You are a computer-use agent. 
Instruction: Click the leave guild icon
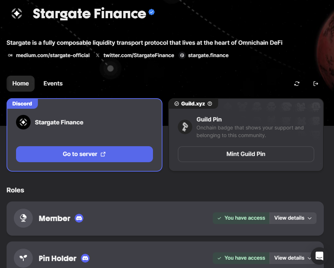click(x=315, y=84)
